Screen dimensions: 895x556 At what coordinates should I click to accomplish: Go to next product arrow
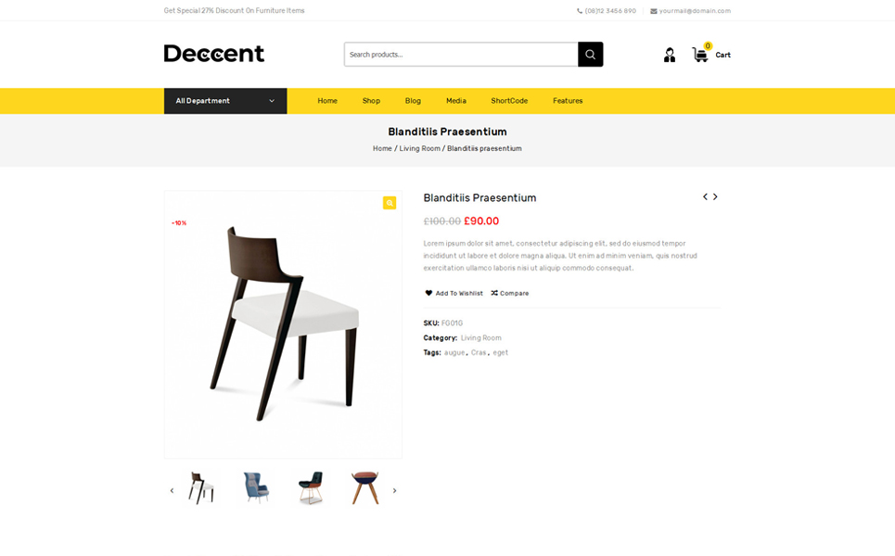pyautogui.click(x=715, y=196)
